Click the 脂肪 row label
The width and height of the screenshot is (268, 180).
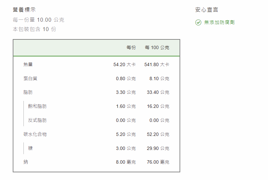28,92
